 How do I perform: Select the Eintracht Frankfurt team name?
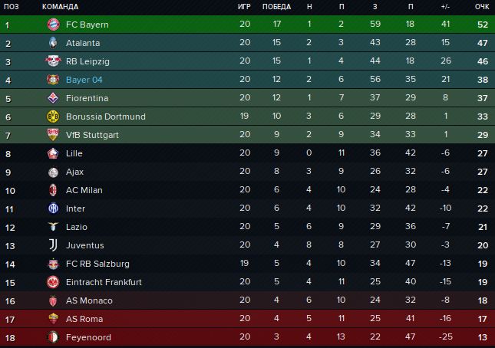click(x=104, y=282)
